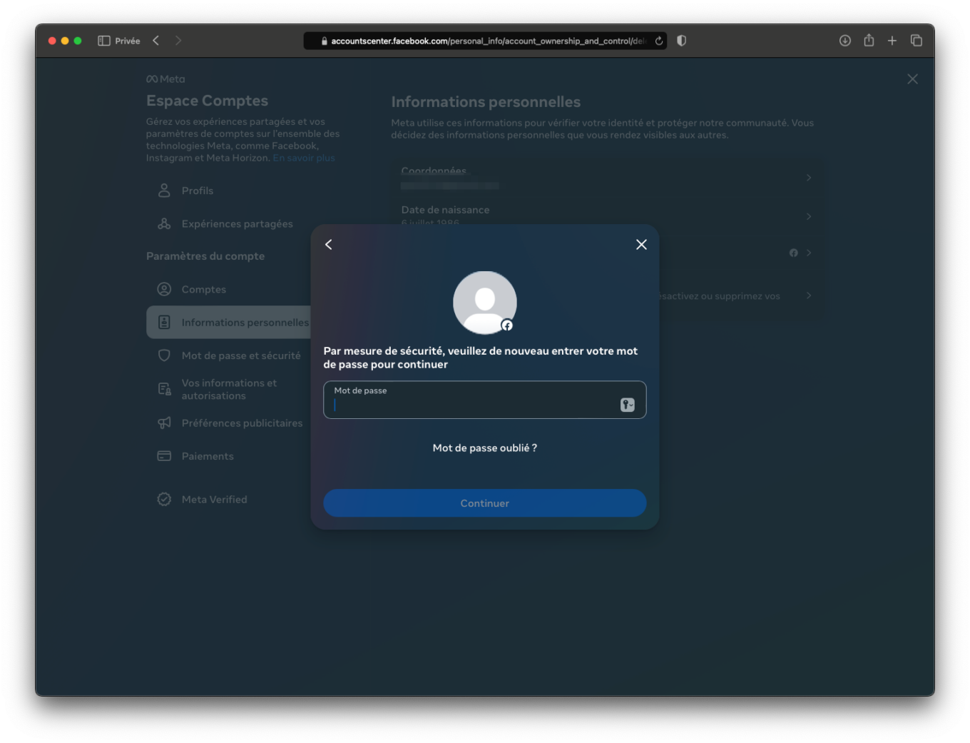Click the Espace Comptes heading
The width and height of the screenshot is (970, 743).
tap(208, 101)
